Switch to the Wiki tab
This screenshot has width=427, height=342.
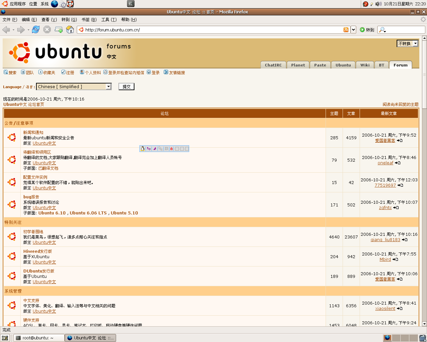tap(365, 65)
